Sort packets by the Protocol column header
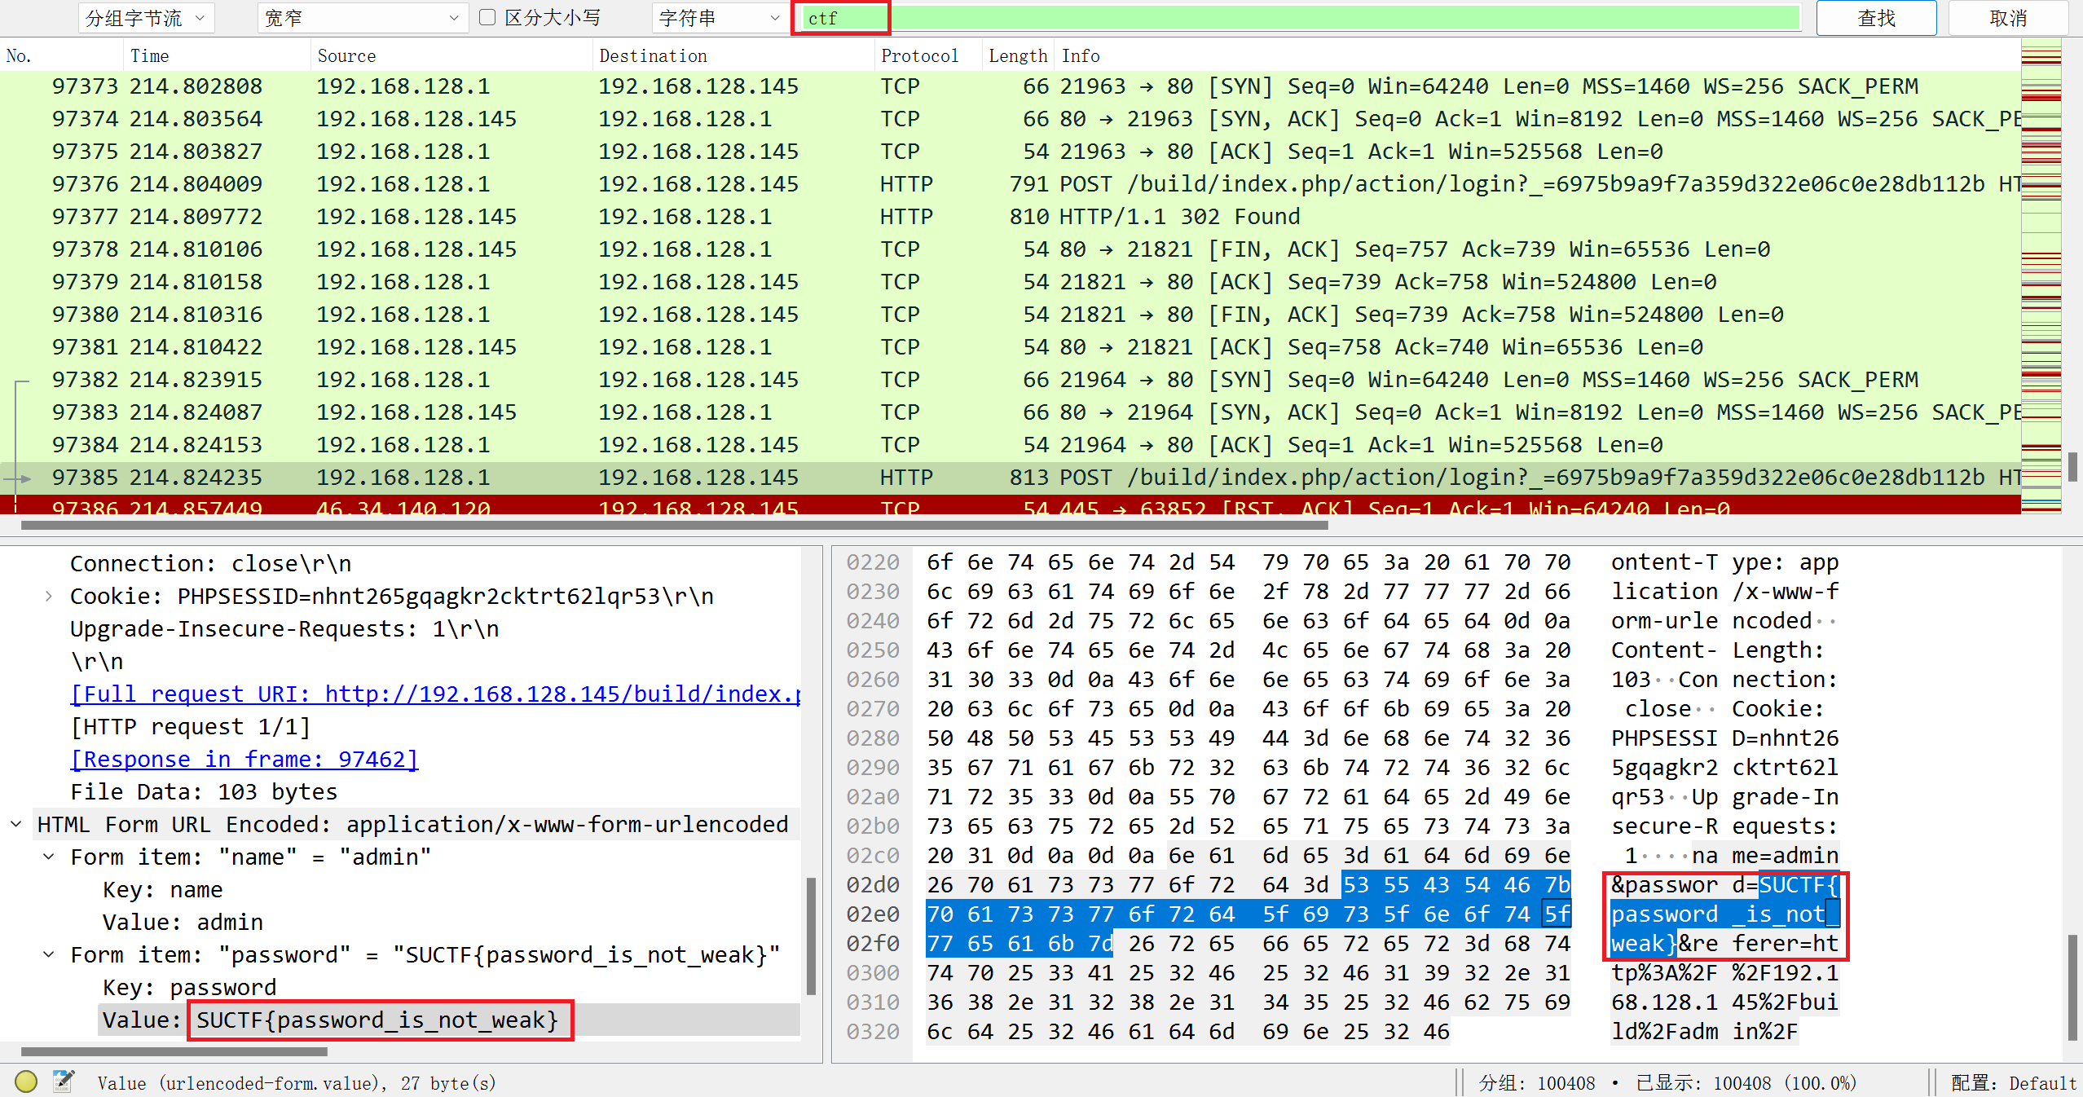Screen dimensions: 2083x1097 click(x=919, y=56)
